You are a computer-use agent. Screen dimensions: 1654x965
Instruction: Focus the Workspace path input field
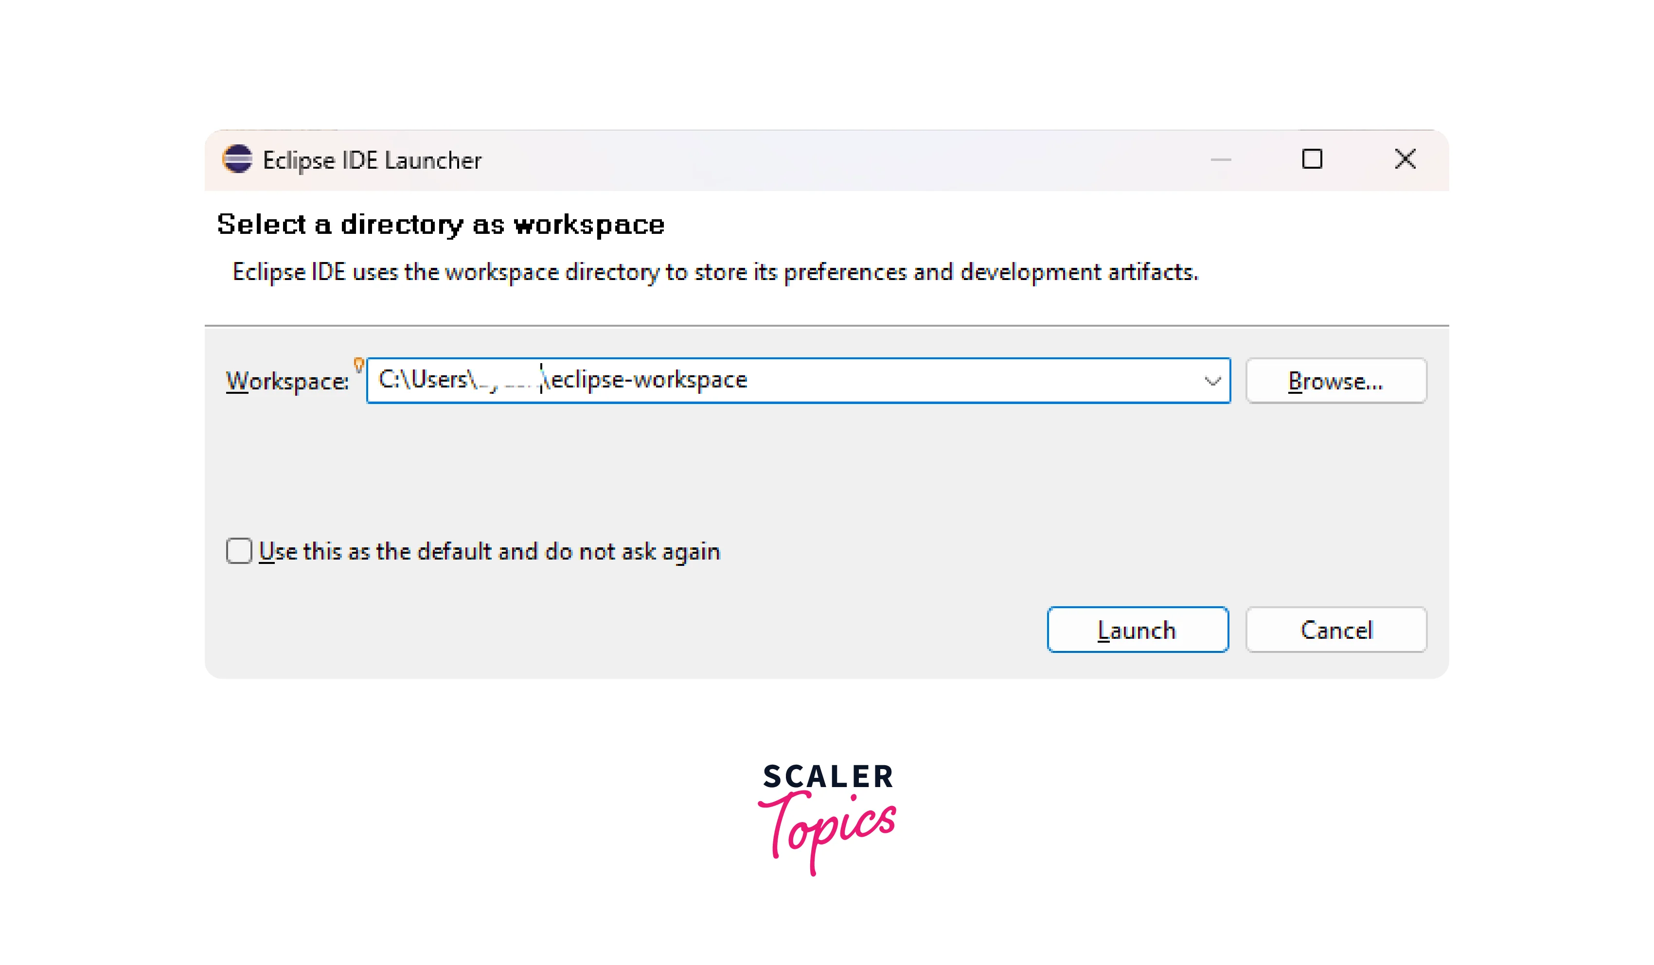click(798, 381)
